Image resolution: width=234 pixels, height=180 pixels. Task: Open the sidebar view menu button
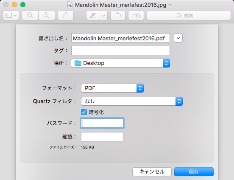(x=11, y=15)
